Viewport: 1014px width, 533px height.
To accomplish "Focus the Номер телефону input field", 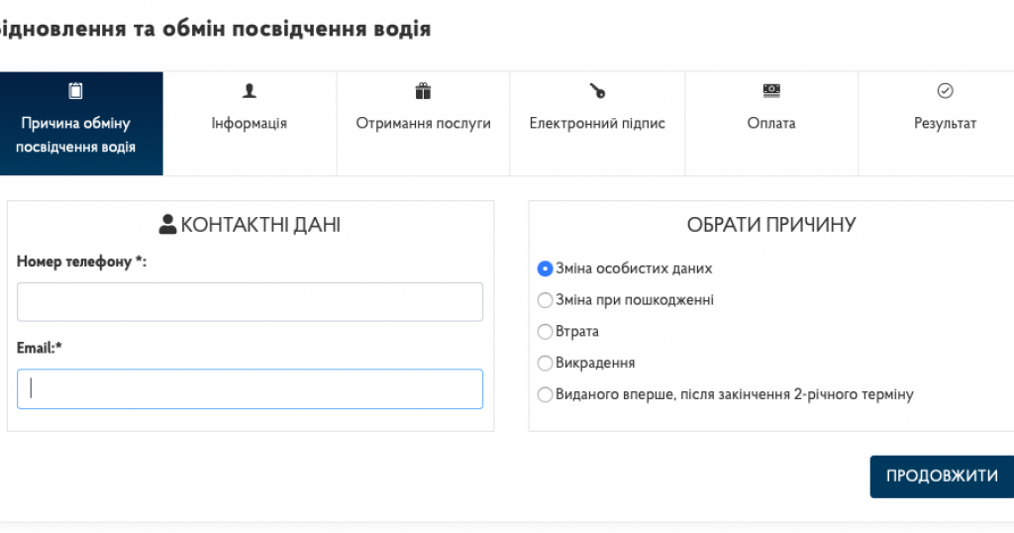I will coord(250,301).
